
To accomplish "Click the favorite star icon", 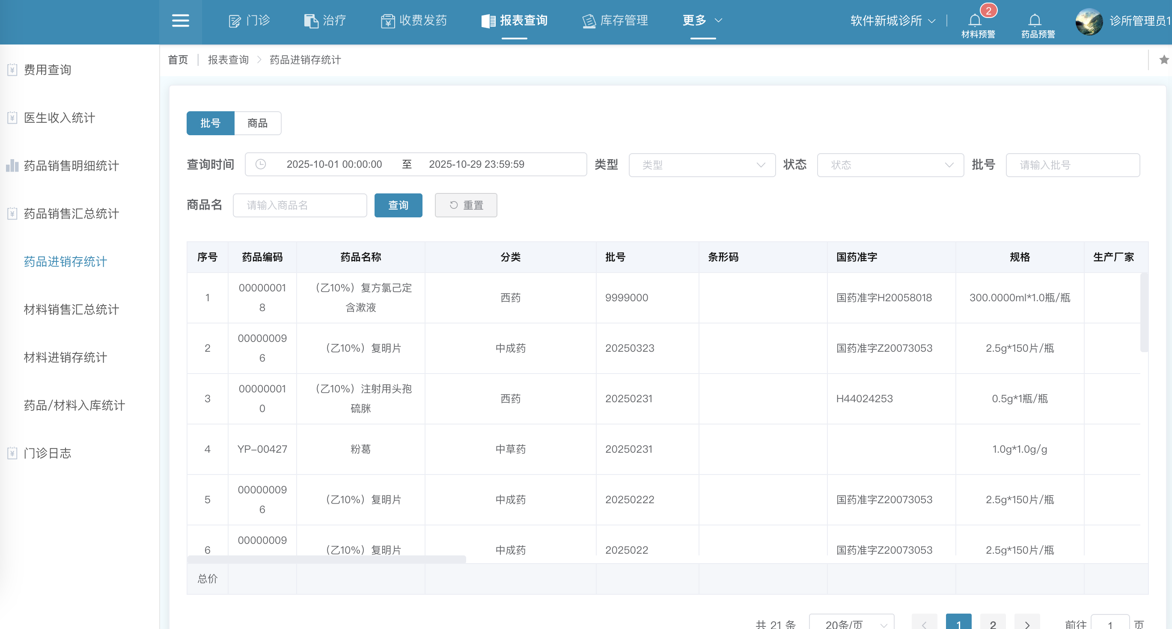I will [x=1164, y=59].
